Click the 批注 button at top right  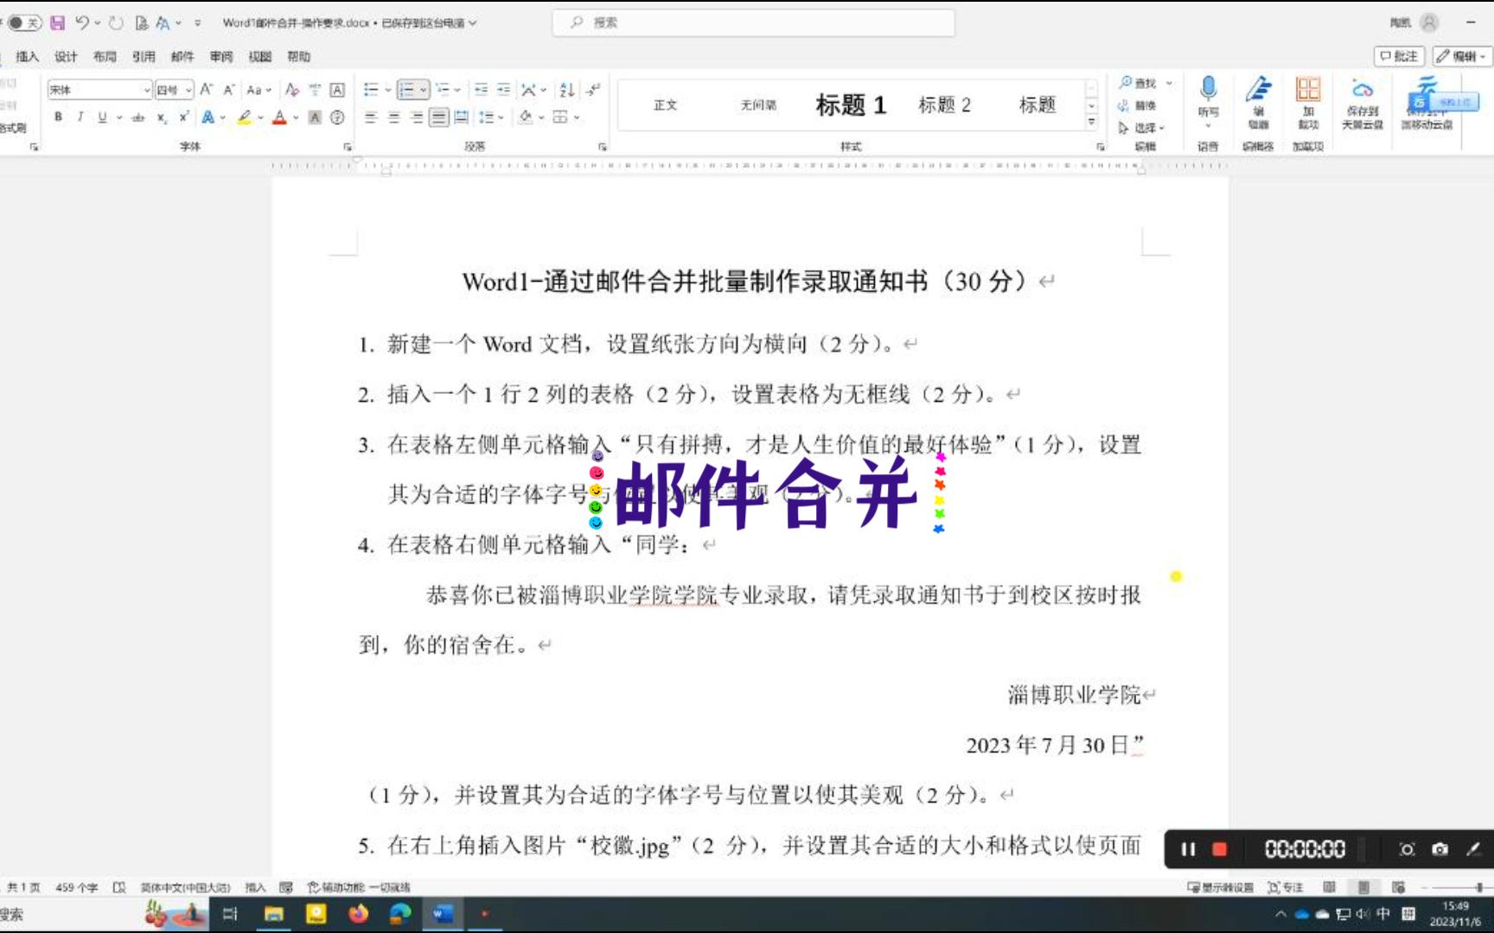[1399, 55]
